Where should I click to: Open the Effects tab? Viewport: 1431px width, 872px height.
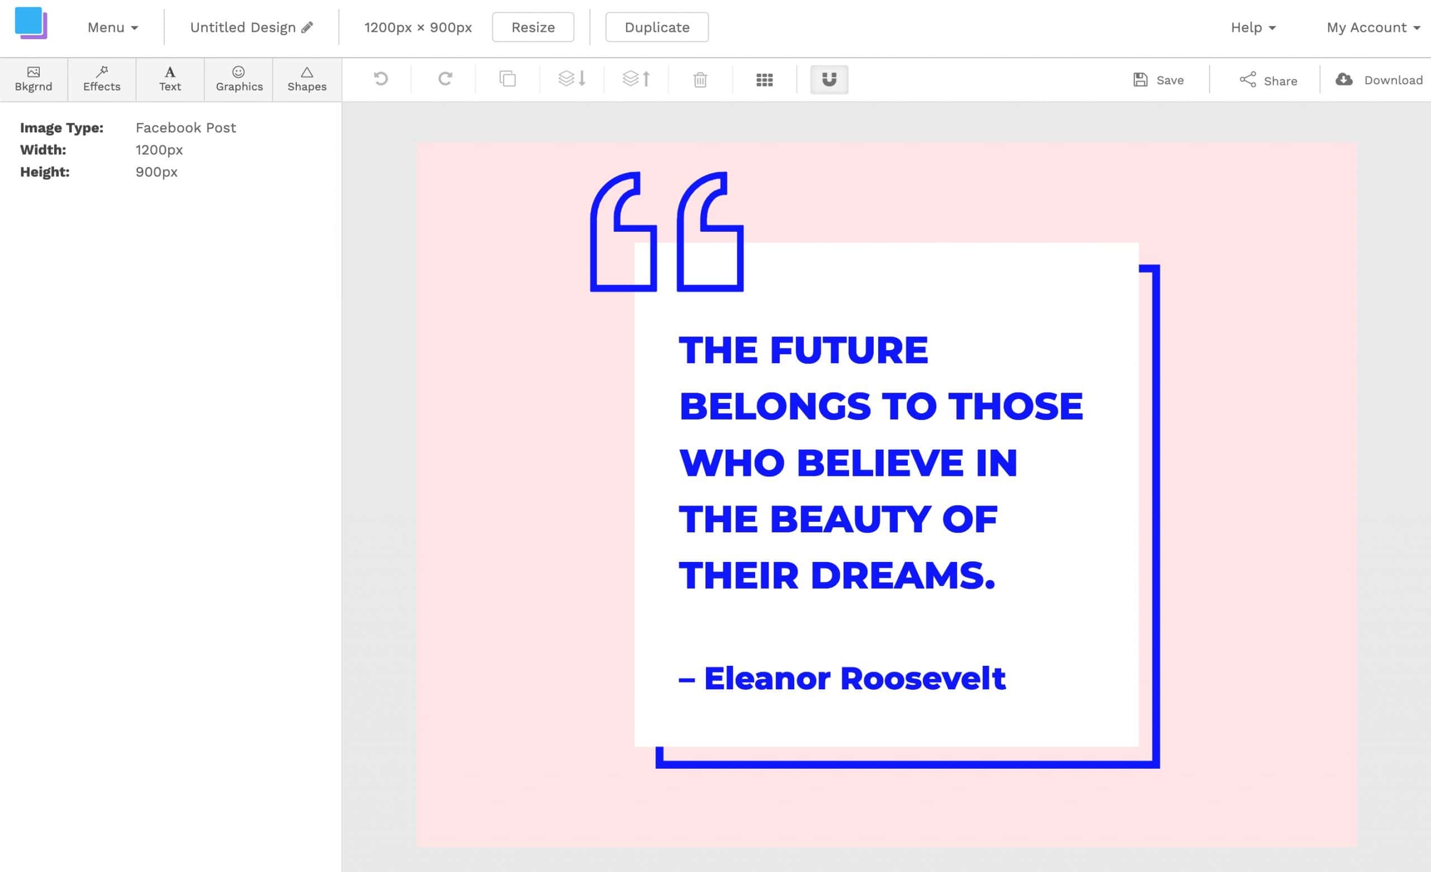coord(102,79)
